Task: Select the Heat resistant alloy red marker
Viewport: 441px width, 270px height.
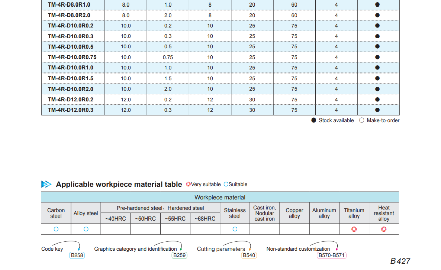Action: point(384,229)
